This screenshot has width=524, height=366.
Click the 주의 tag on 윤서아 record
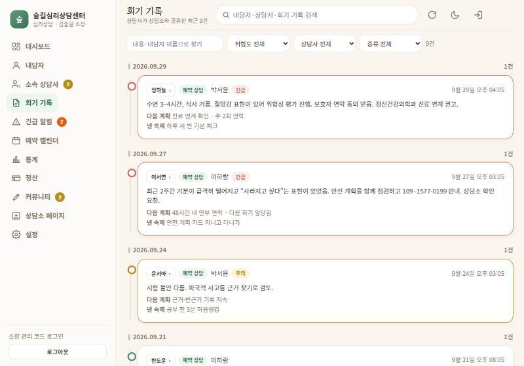(240, 273)
